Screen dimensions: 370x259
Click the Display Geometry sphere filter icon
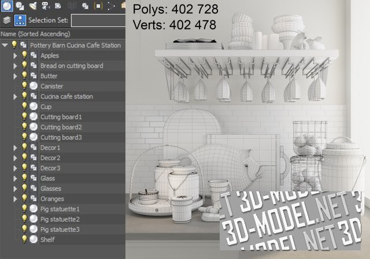(x=7, y=6)
